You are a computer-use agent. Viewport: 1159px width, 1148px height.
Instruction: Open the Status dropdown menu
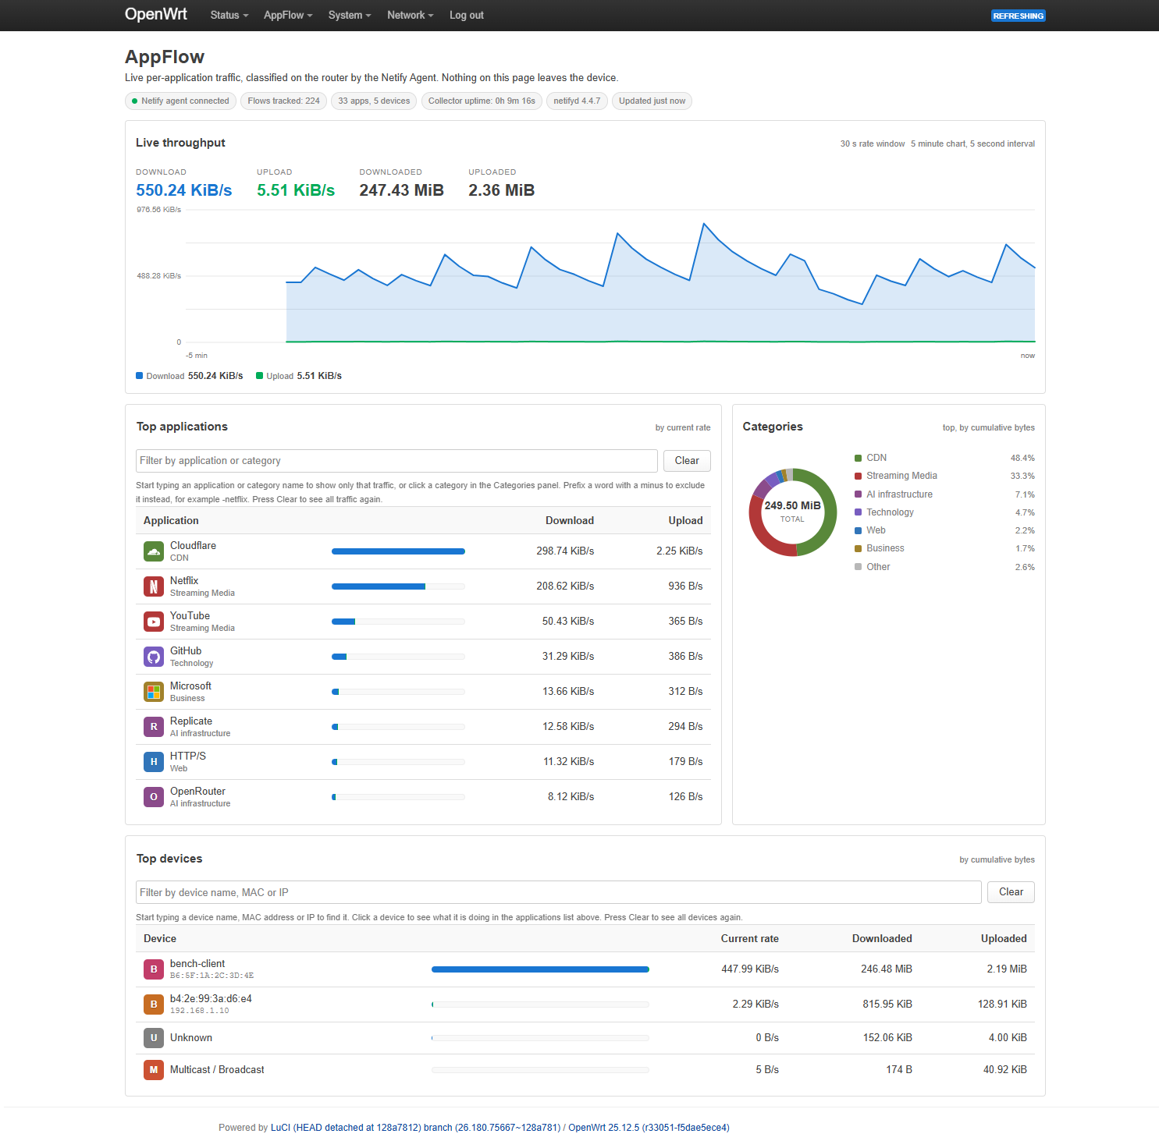coord(229,16)
